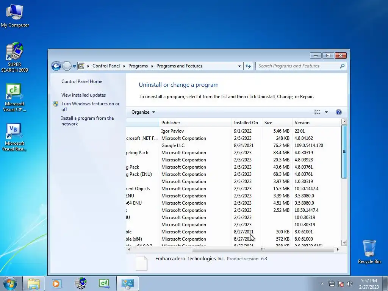Click the Control Panel icon in address bar

(x=81, y=66)
